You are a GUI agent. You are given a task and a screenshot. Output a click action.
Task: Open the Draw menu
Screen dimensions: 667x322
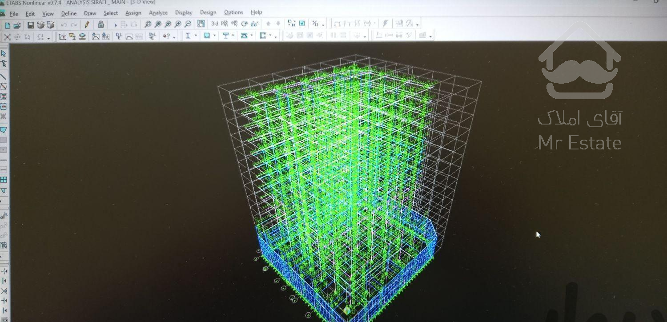(x=90, y=13)
